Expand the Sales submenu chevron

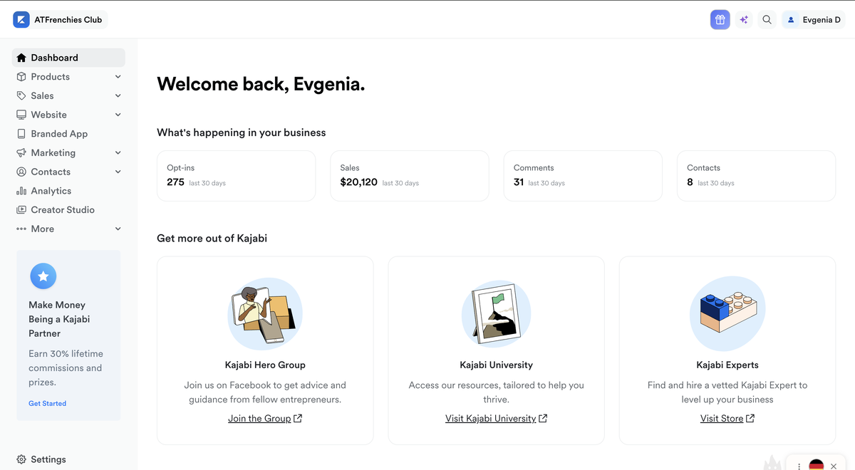tap(118, 95)
